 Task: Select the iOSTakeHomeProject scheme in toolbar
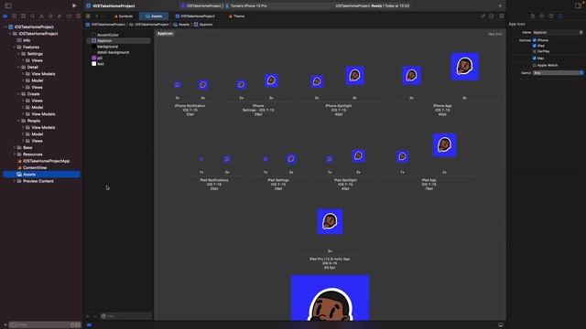201,5
